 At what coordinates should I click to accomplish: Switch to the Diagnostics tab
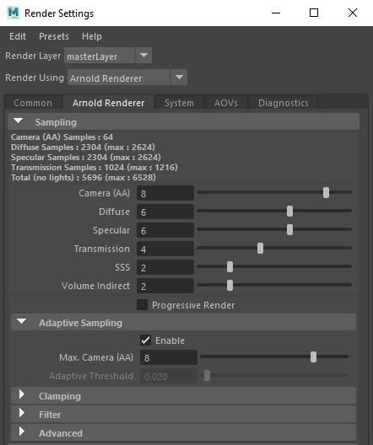click(284, 103)
